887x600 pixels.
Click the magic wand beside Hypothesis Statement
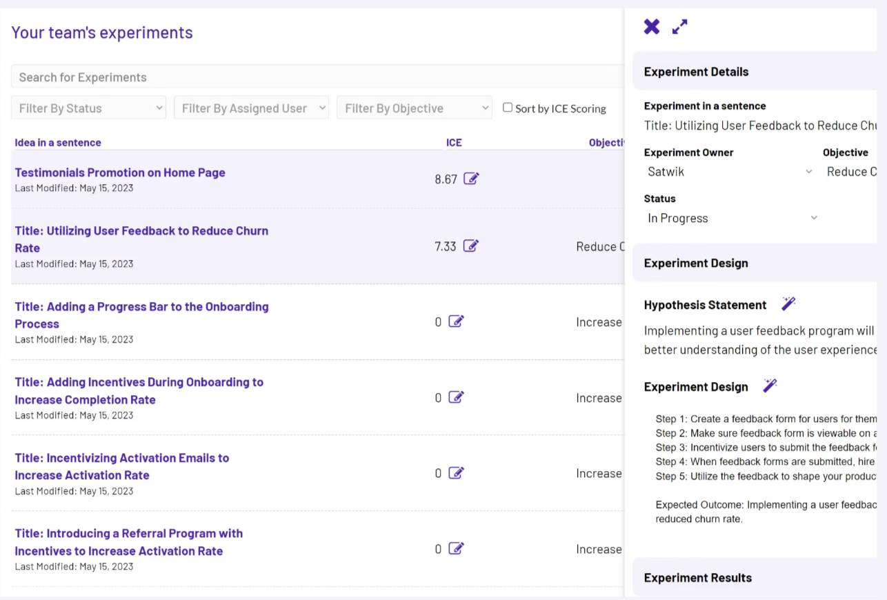788,303
